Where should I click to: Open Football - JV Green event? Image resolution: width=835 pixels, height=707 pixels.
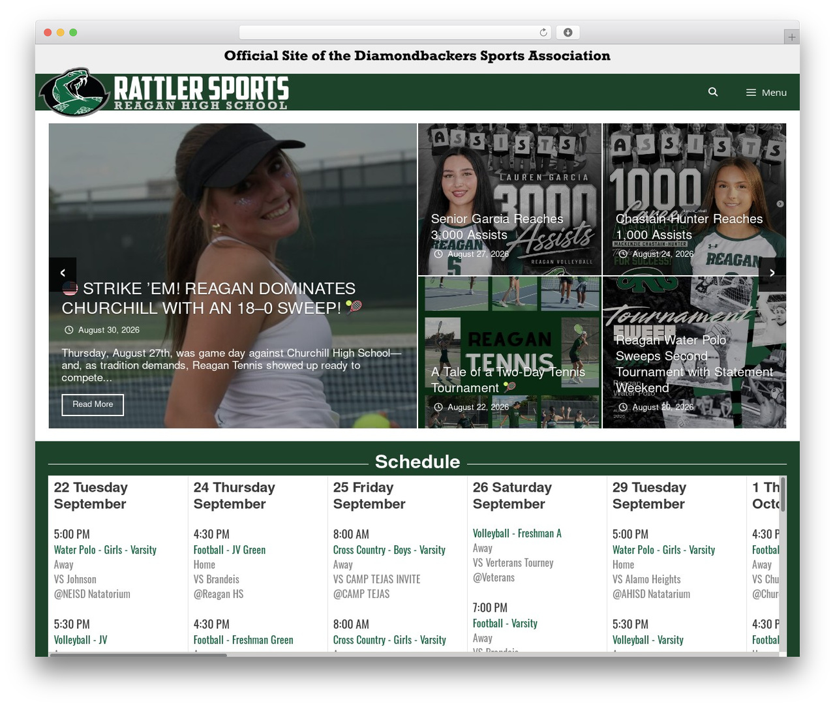(x=230, y=550)
